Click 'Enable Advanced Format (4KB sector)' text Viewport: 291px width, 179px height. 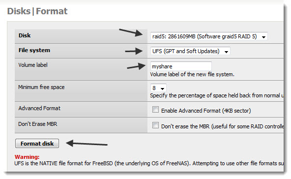(206, 111)
